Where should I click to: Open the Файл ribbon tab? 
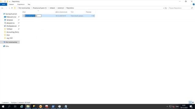click(x=3, y=4)
